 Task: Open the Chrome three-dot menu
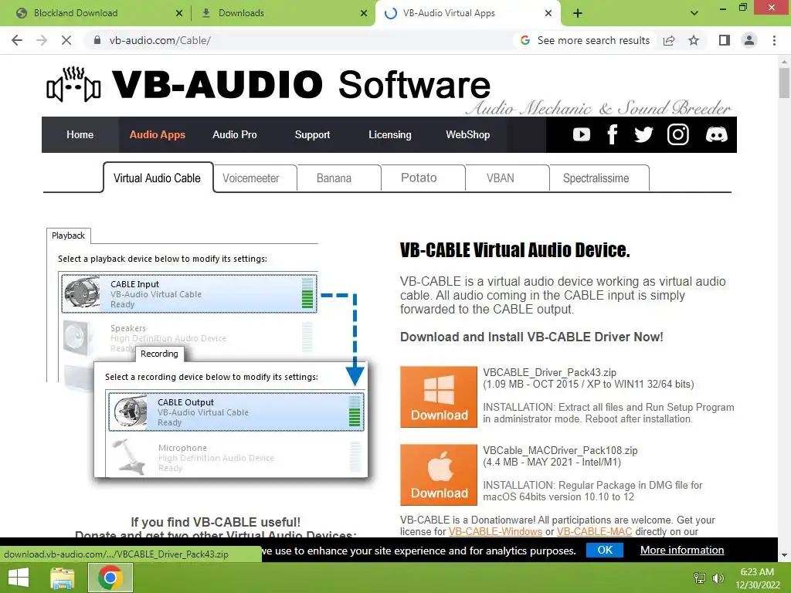[x=774, y=40]
